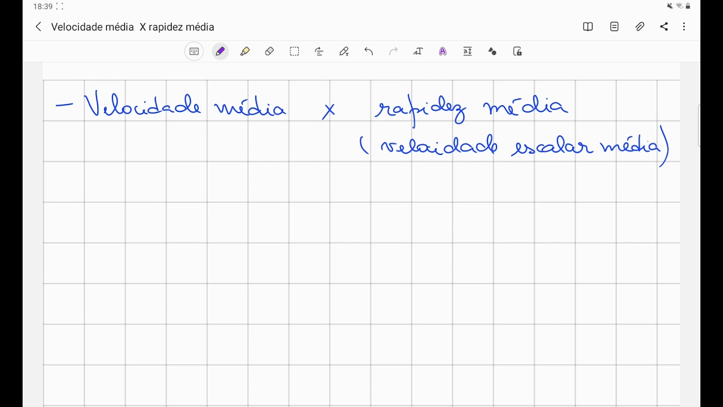The image size is (723, 407).
Task: Tap handwritten '(velocidade escalar média)' note
Action: tap(514, 147)
